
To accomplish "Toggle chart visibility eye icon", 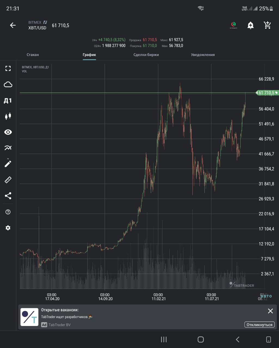I will pyautogui.click(x=8, y=132).
